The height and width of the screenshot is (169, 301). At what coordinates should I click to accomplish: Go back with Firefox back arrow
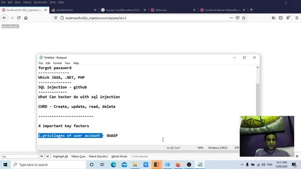click(x=4, y=18)
